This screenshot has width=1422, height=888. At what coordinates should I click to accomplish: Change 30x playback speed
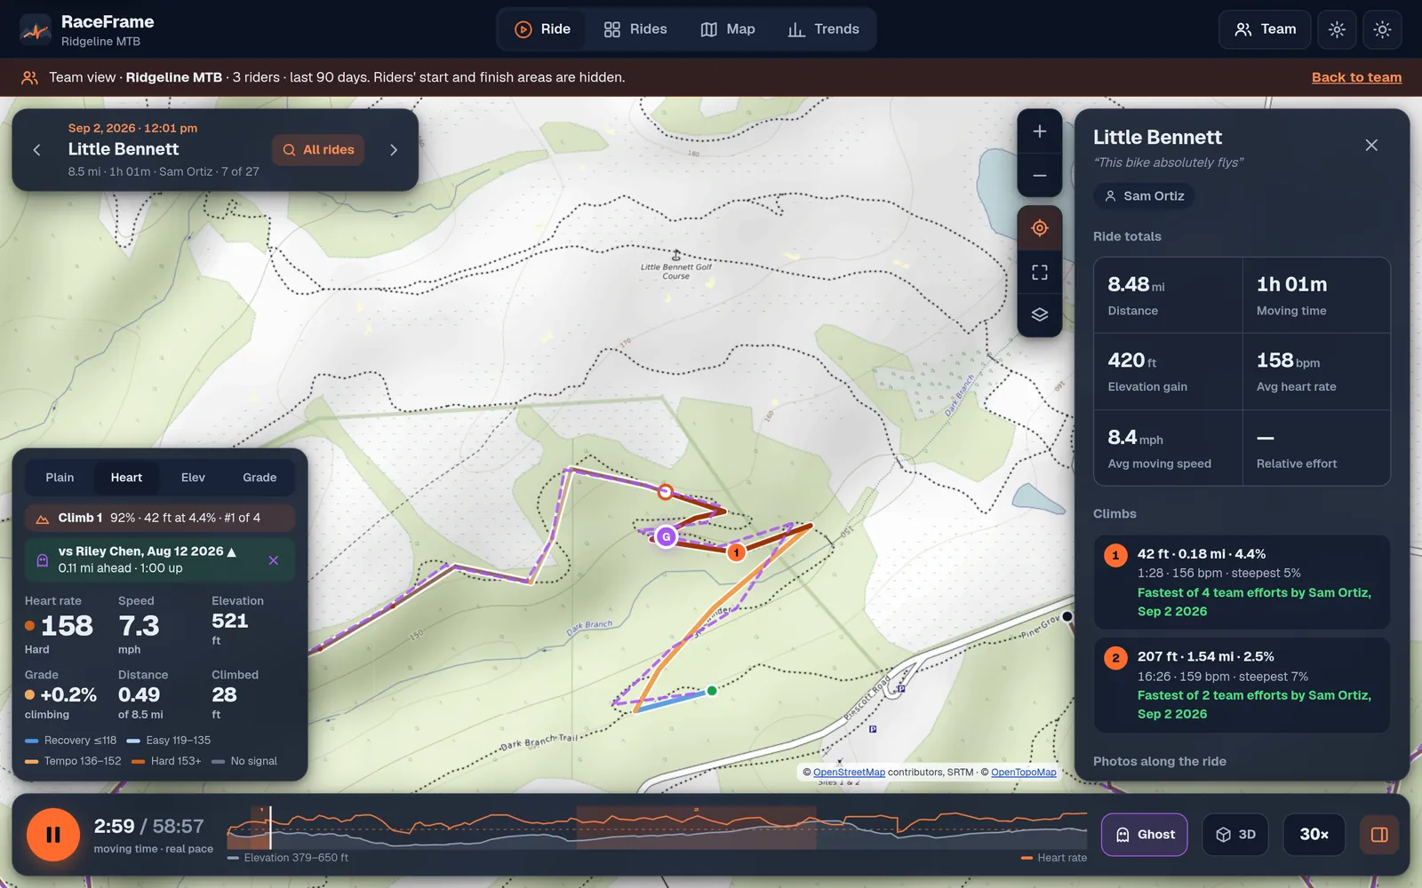(x=1314, y=835)
